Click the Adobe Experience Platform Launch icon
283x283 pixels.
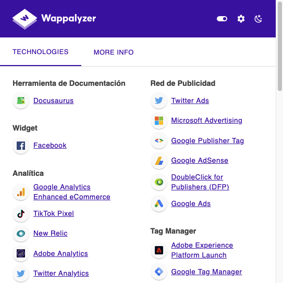click(159, 250)
